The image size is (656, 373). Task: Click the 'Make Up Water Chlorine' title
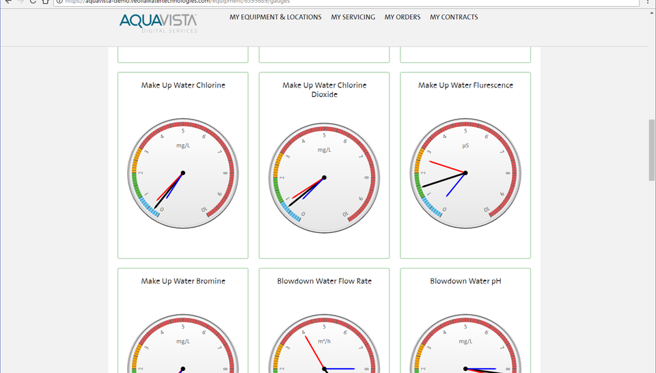point(183,85)
